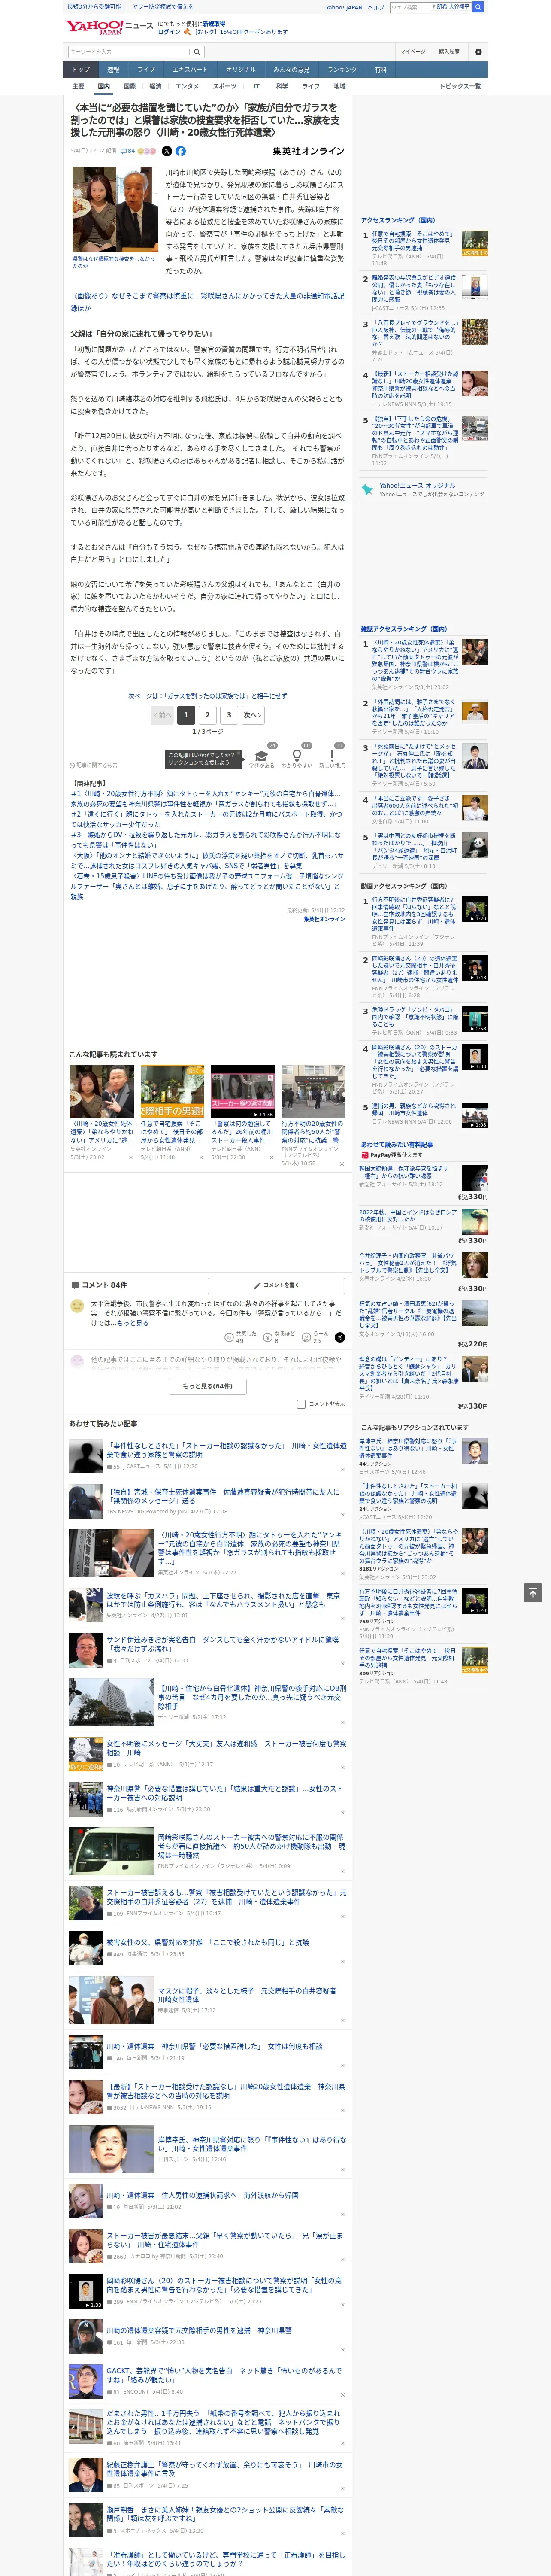The image size is (551, 2576).
Task: Toggle the コメント非表示 checkbox
Action: [301, 1404]
